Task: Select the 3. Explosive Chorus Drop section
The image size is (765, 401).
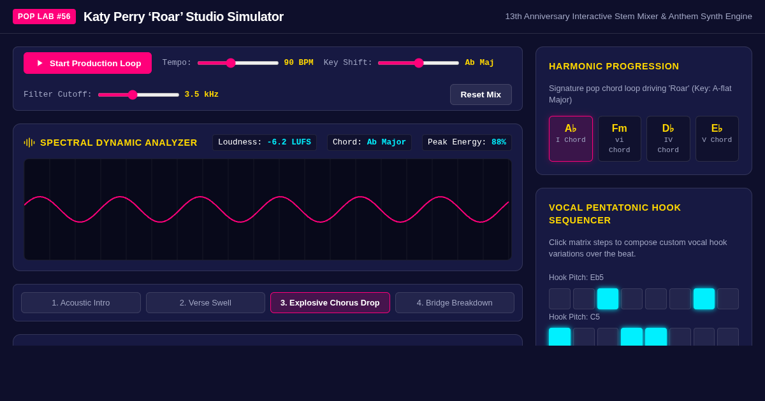Action: [330, 302]
